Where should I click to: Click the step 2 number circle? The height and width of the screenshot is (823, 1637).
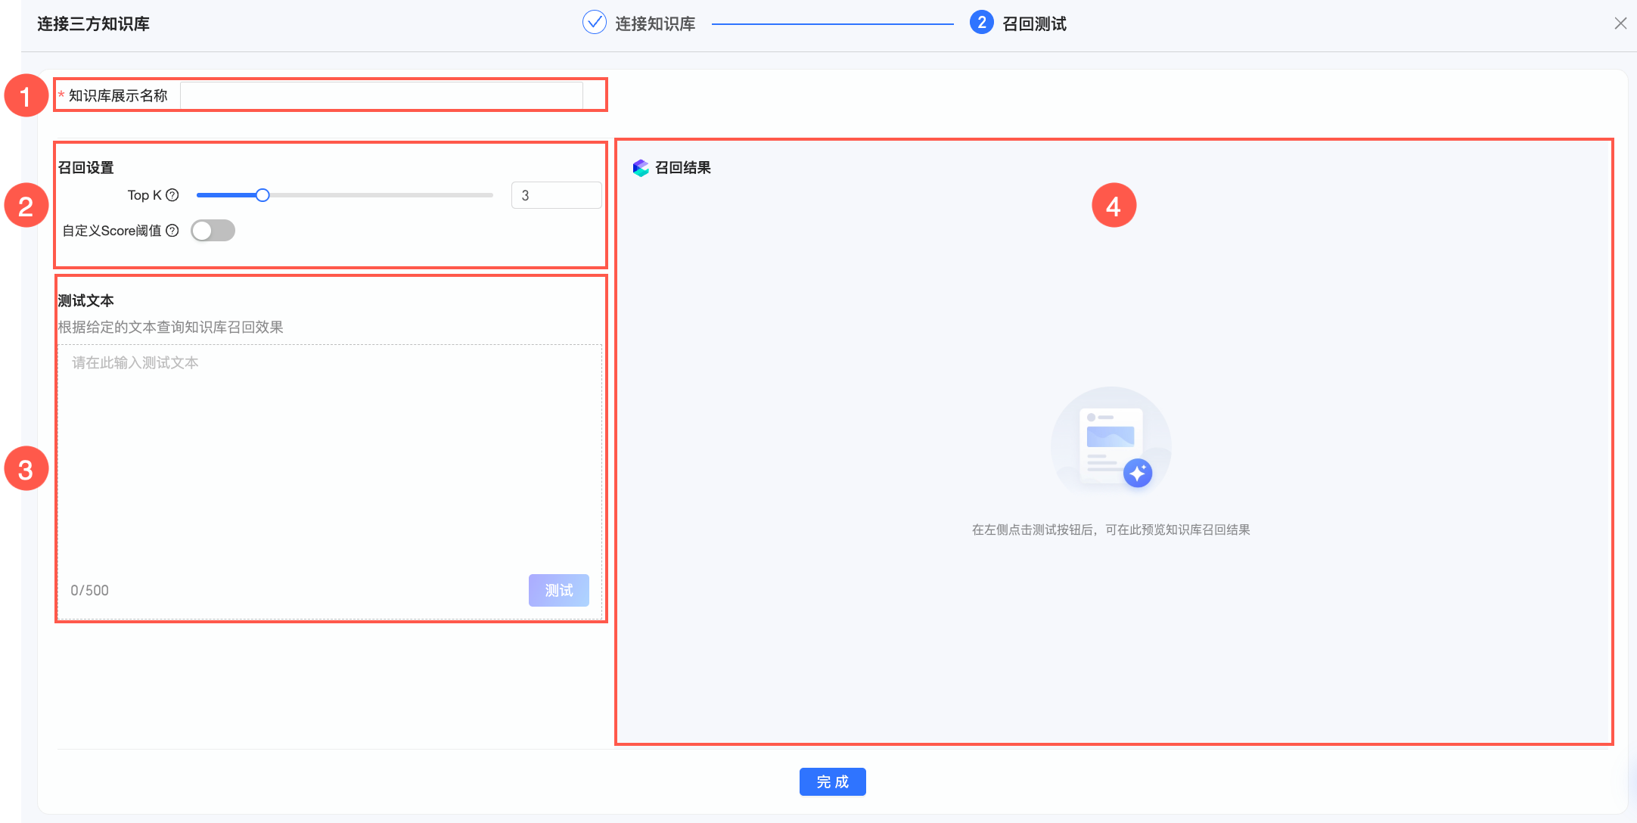[981, 23]
